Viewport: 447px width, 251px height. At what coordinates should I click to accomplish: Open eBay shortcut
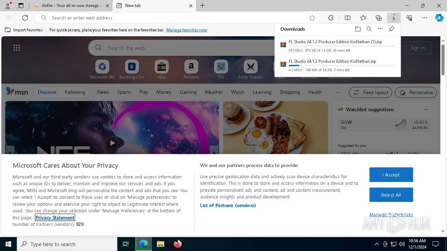(161, 70)
